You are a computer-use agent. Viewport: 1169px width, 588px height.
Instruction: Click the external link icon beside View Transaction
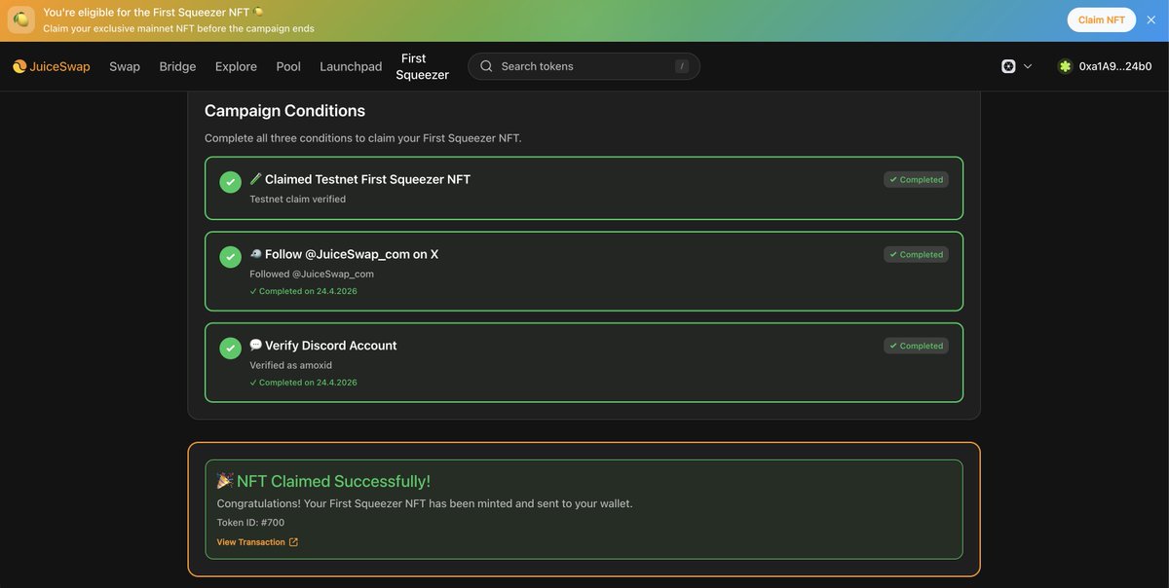293,542
